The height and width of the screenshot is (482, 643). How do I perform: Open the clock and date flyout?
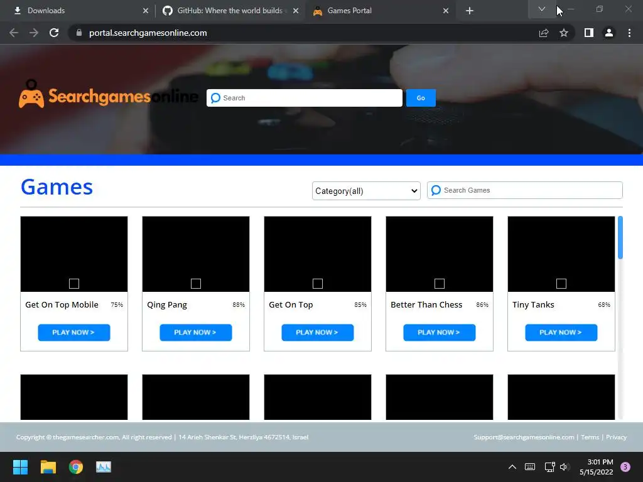pos(597,467)
